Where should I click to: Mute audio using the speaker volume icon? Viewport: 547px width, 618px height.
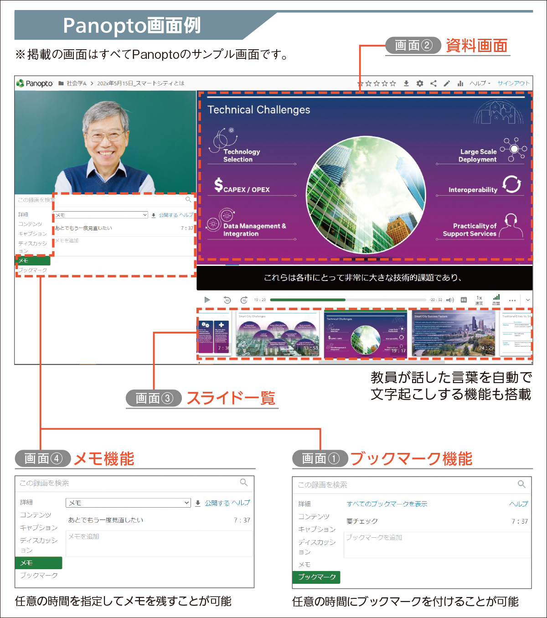pos(450,300)
